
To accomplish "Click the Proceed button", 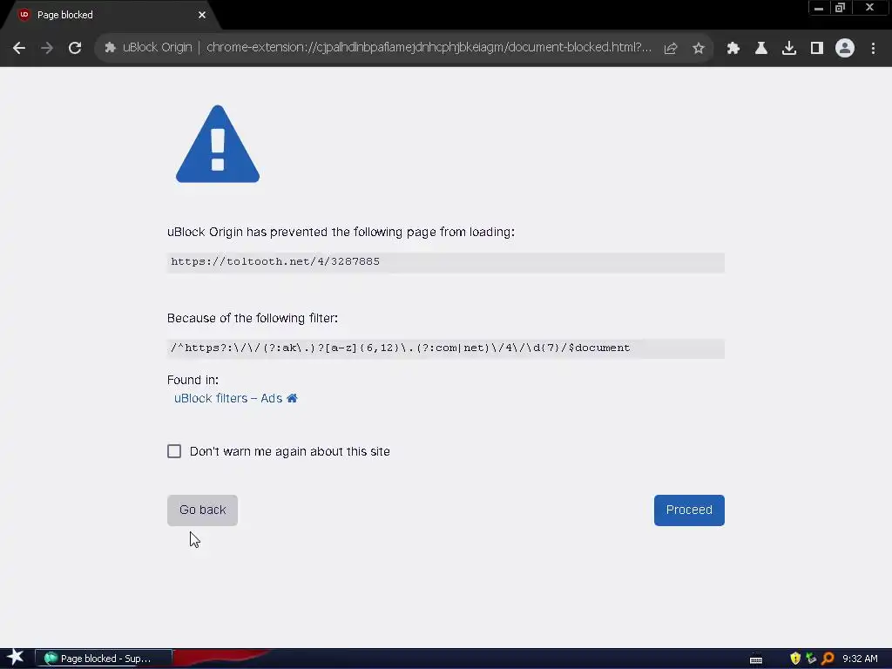I will click(x=689, y=510).
